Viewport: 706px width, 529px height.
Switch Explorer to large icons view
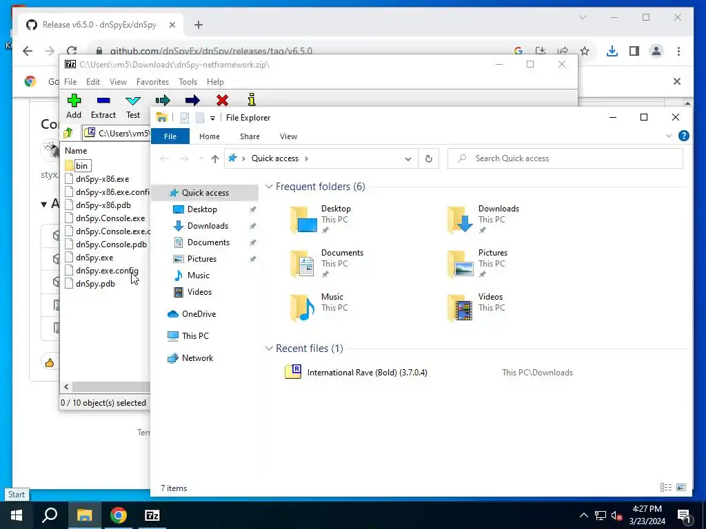681,488
